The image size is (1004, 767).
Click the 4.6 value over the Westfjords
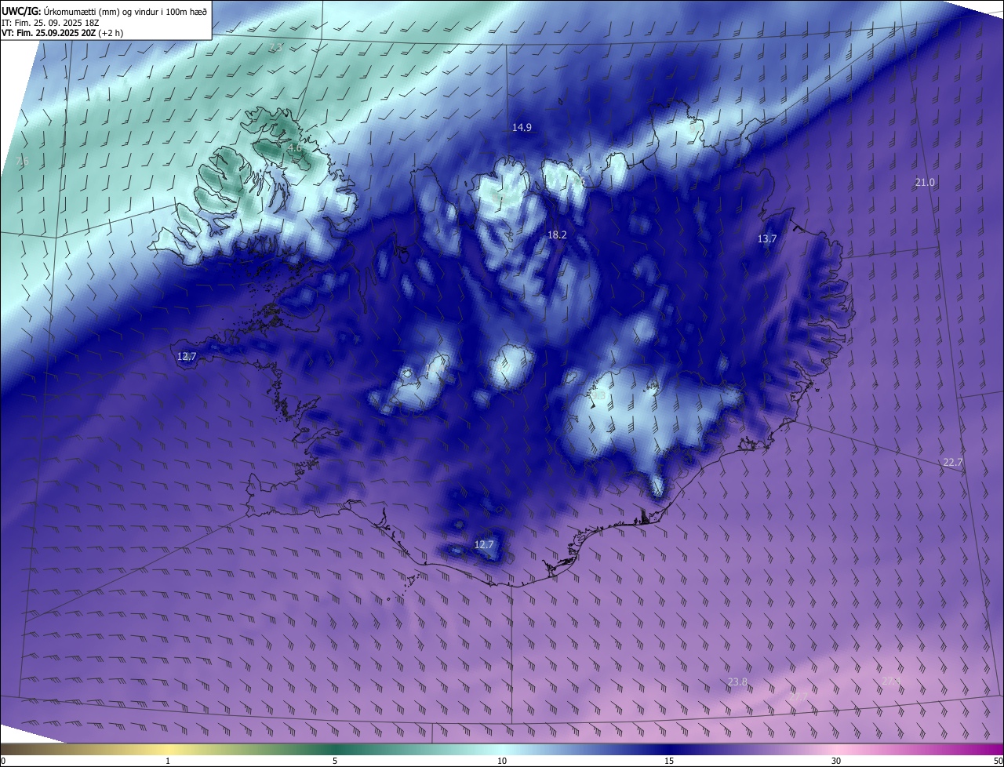pos(294,147)
